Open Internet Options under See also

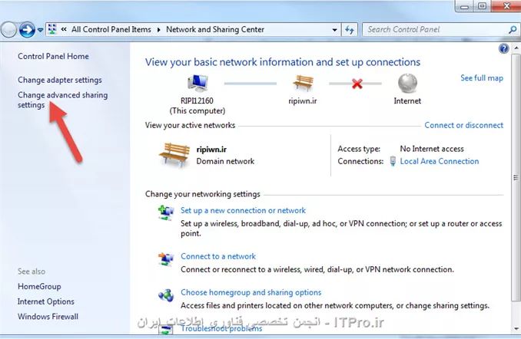[46, 301]
